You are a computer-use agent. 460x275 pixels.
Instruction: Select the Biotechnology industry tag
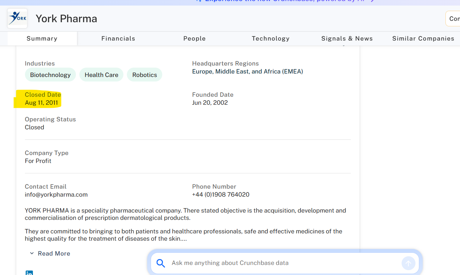50,75
